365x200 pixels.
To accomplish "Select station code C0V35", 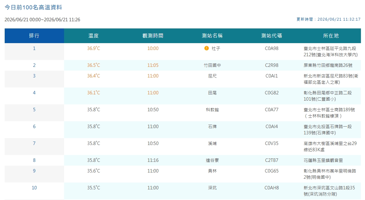I will pos(272,143).
